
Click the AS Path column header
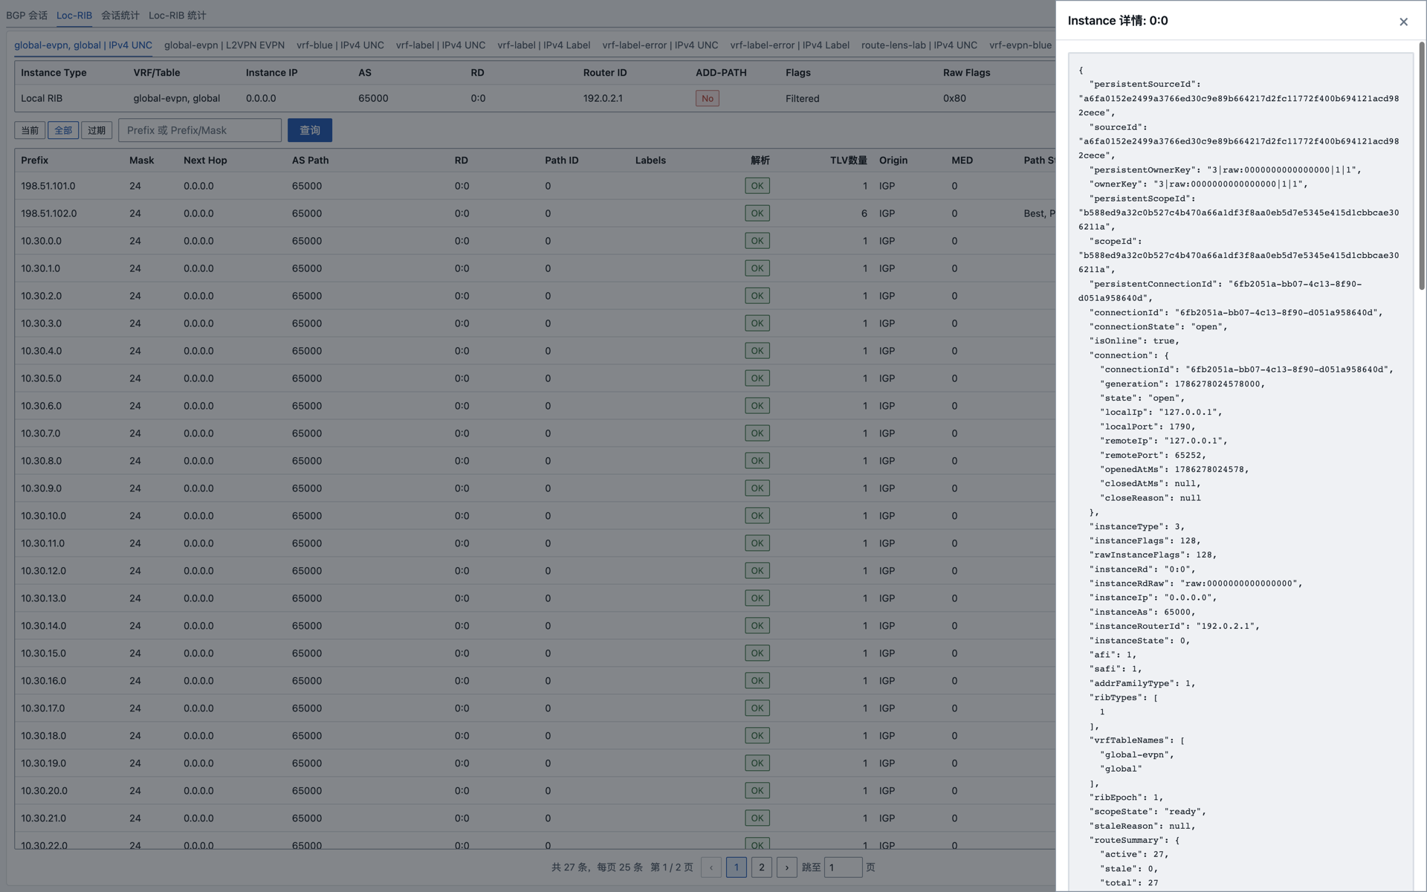(x=310, y=161)
